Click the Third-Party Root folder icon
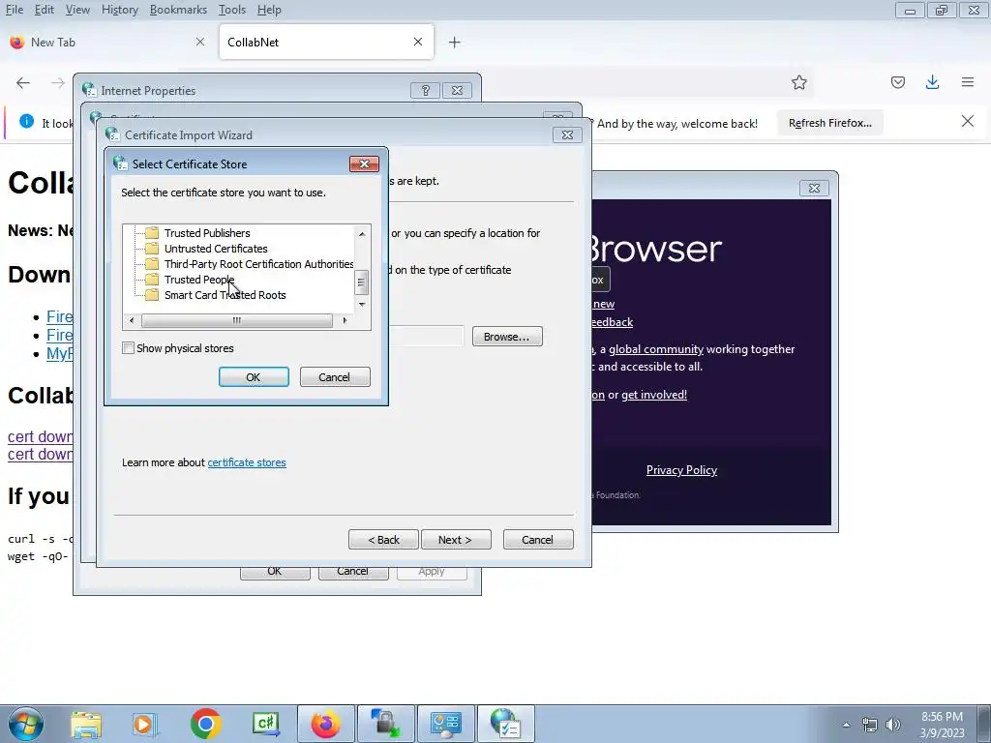991x743 pixels. 152,264
